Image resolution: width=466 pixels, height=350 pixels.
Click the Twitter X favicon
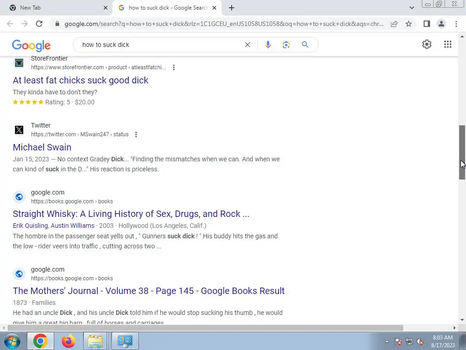[x=19, y=130]
